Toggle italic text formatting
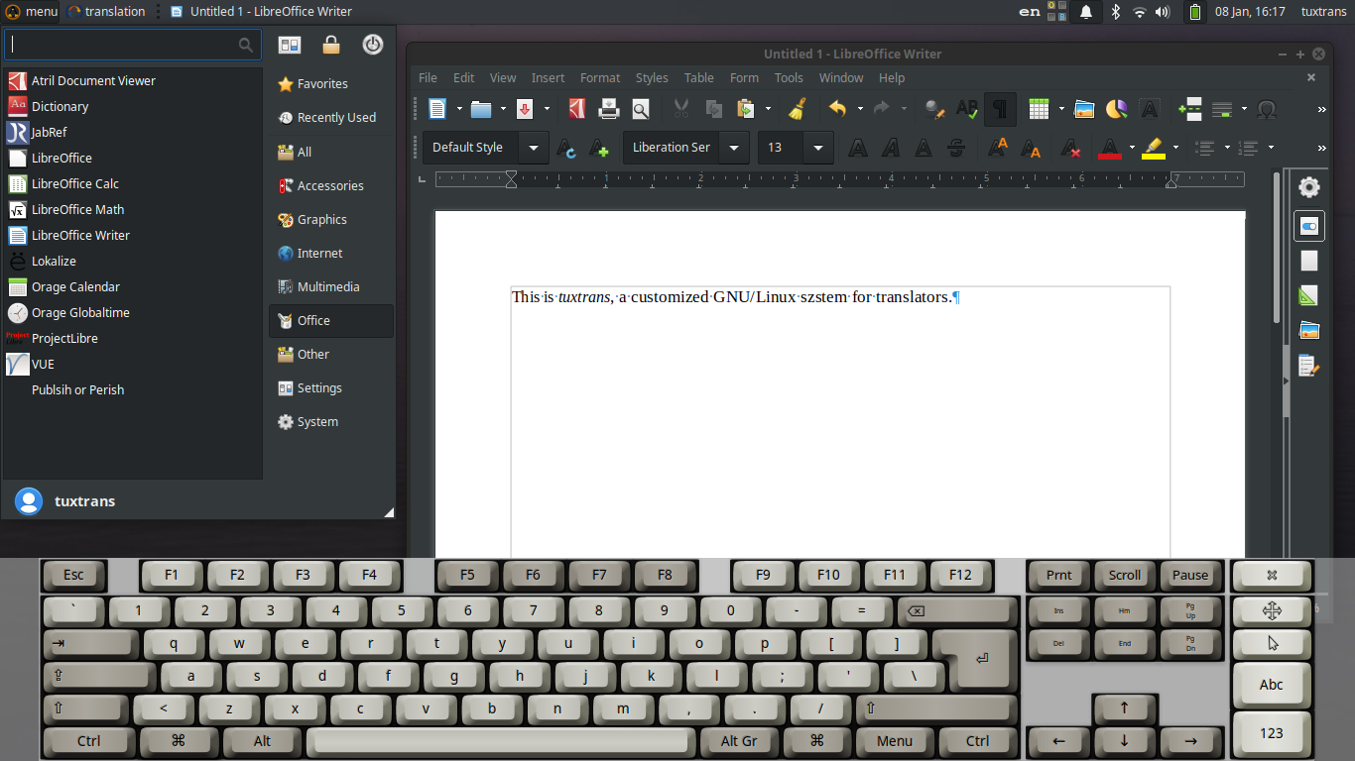Viewport: 1355px width, 761px height. (x=891, y=148)
